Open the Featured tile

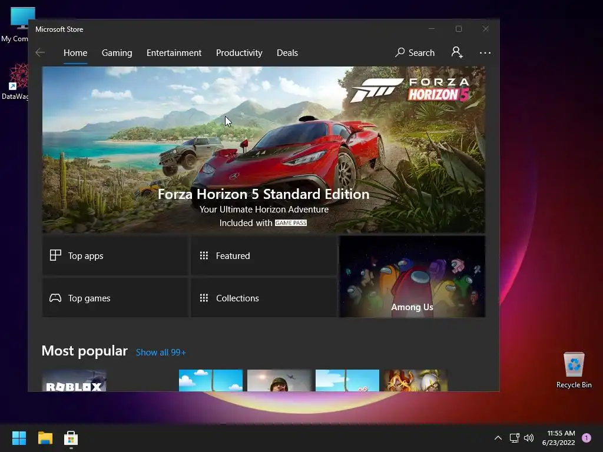point(264,255)
